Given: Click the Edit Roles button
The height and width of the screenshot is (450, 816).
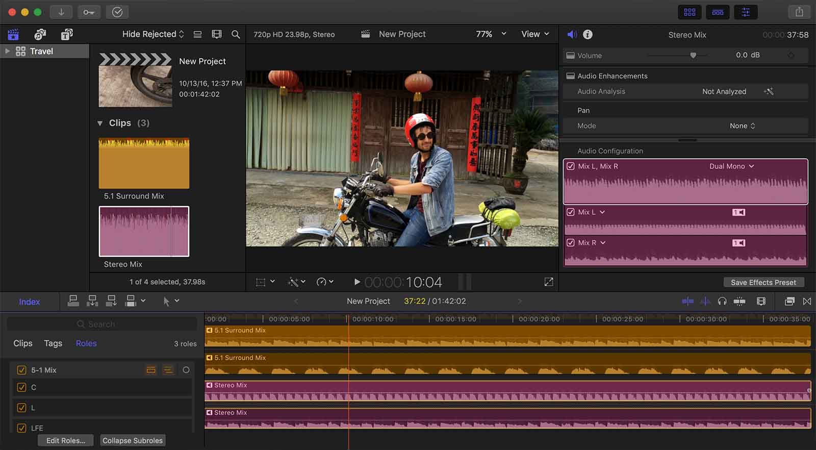Looking at the screenshot, I should click(x=65, y=440).
